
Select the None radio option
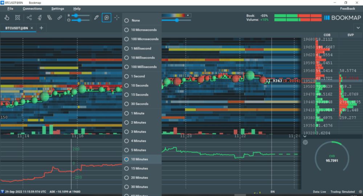[x=142, y=21]
